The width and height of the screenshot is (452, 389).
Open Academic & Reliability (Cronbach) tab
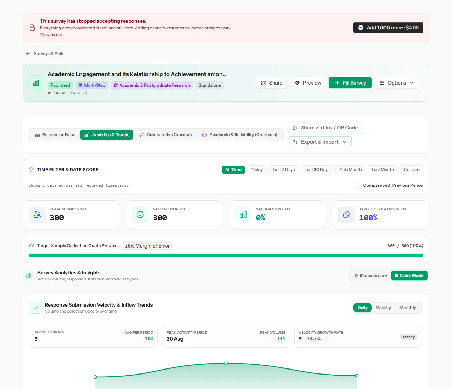point(240,135)
